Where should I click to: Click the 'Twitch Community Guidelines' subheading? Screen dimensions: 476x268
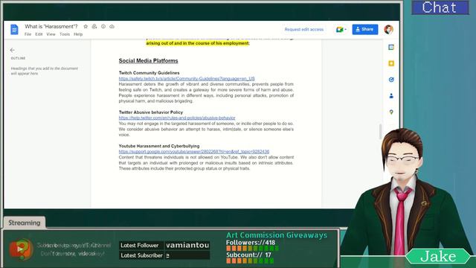149,73
